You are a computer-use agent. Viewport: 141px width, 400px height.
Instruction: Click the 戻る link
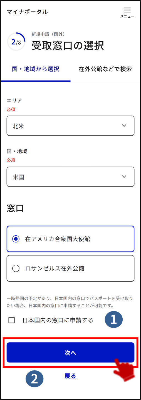(x=70, y=376)
